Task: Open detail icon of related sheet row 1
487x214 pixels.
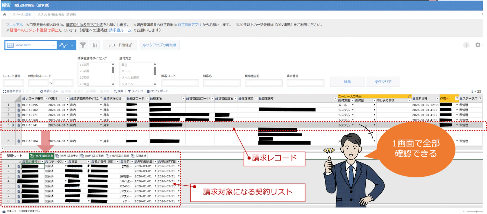Action: pos(19,166)
